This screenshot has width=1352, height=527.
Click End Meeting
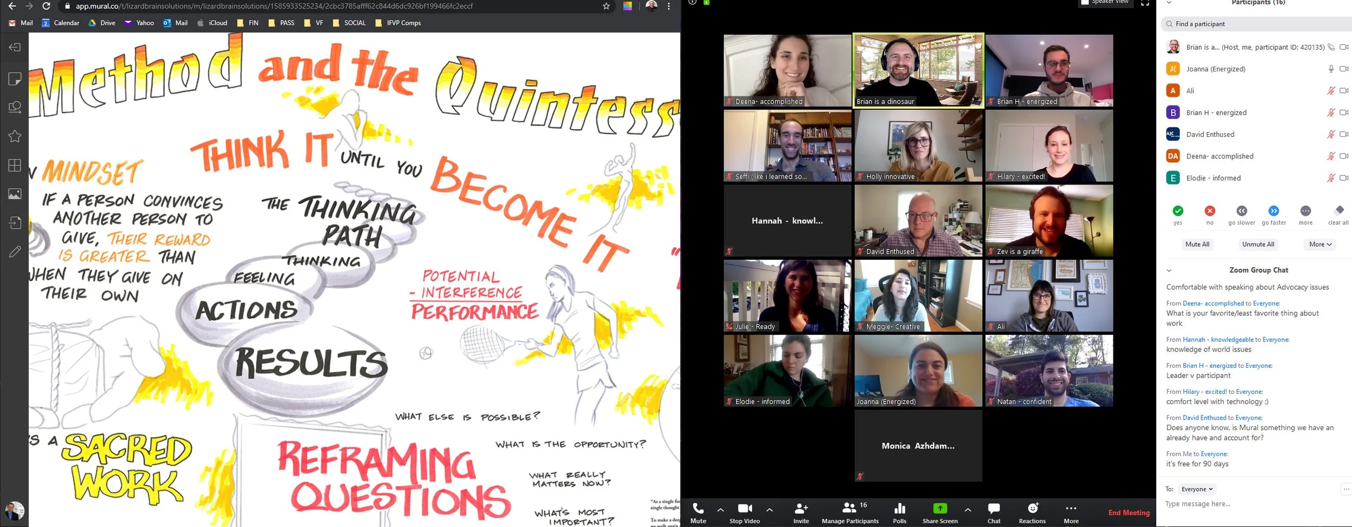tap(1129, 512)
